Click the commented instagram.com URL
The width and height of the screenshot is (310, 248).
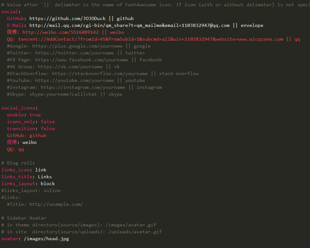pos(83,87)
